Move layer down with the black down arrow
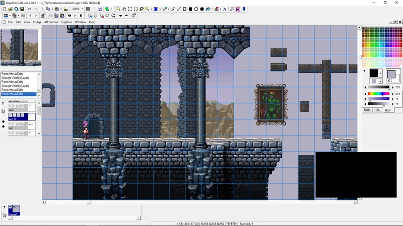403x226 pixels. click(x=120, y=16)
